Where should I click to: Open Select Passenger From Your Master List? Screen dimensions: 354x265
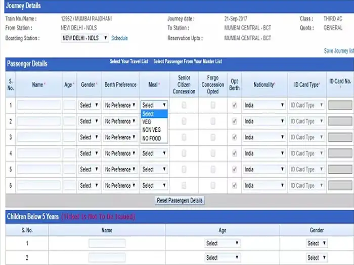click(x=187, y=62)
